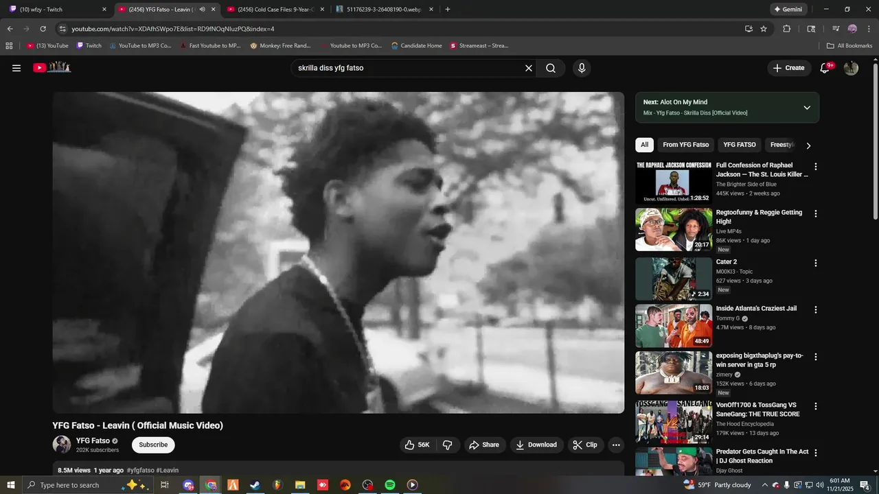
Task: Open the YouTube guide hamburger menu
Action: 16,68
